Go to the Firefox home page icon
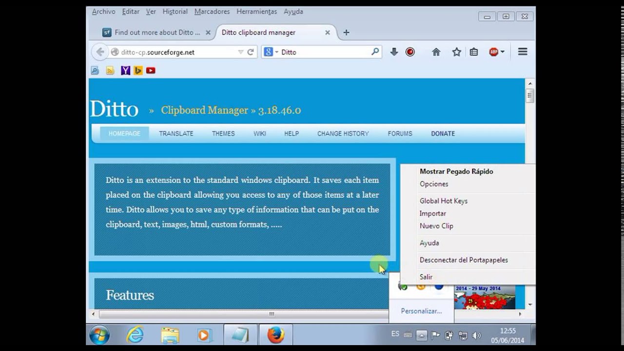This screenshot has width=624, height=351. pyautogui.click(x=436, y=52)
